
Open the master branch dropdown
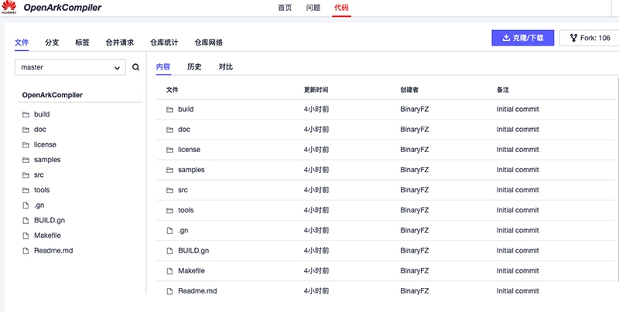(70, 67)
